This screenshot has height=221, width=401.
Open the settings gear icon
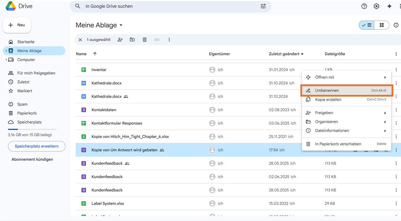tap(376, 6)
